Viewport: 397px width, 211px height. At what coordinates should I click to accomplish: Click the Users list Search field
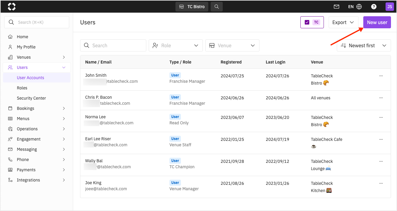113,45
